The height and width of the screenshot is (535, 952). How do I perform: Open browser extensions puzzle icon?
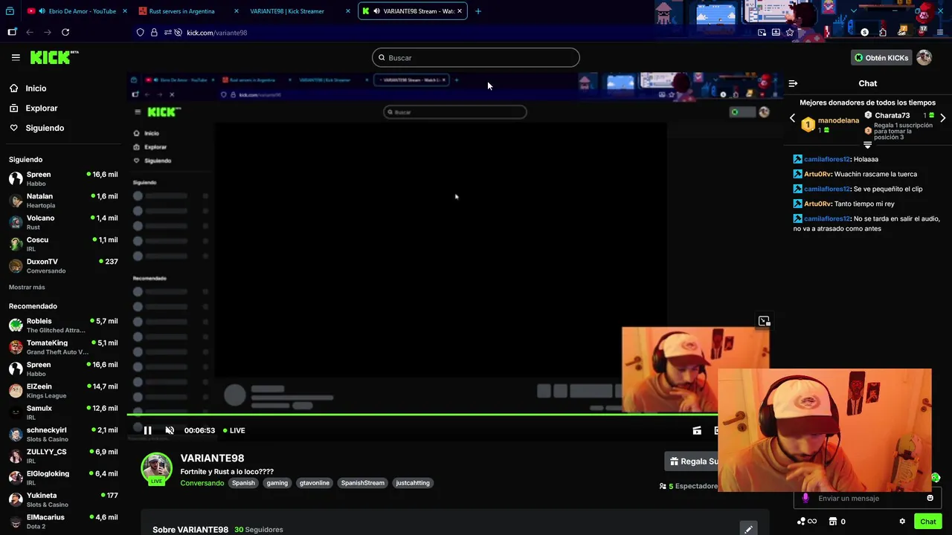tap(882, 32)
